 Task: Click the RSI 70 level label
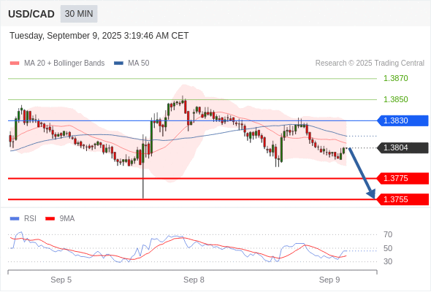pyautogui.click(x=388, y=234)
